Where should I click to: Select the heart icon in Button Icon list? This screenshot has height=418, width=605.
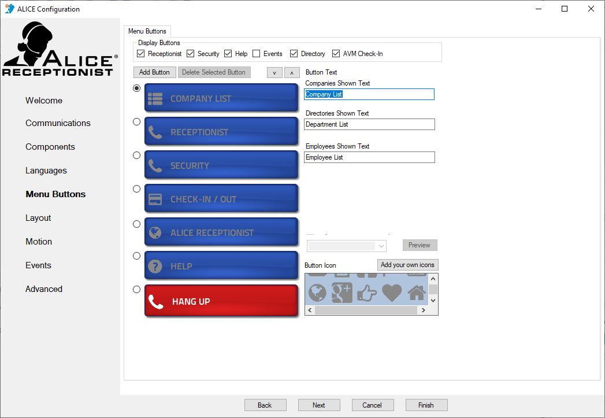tap(392, 293)
